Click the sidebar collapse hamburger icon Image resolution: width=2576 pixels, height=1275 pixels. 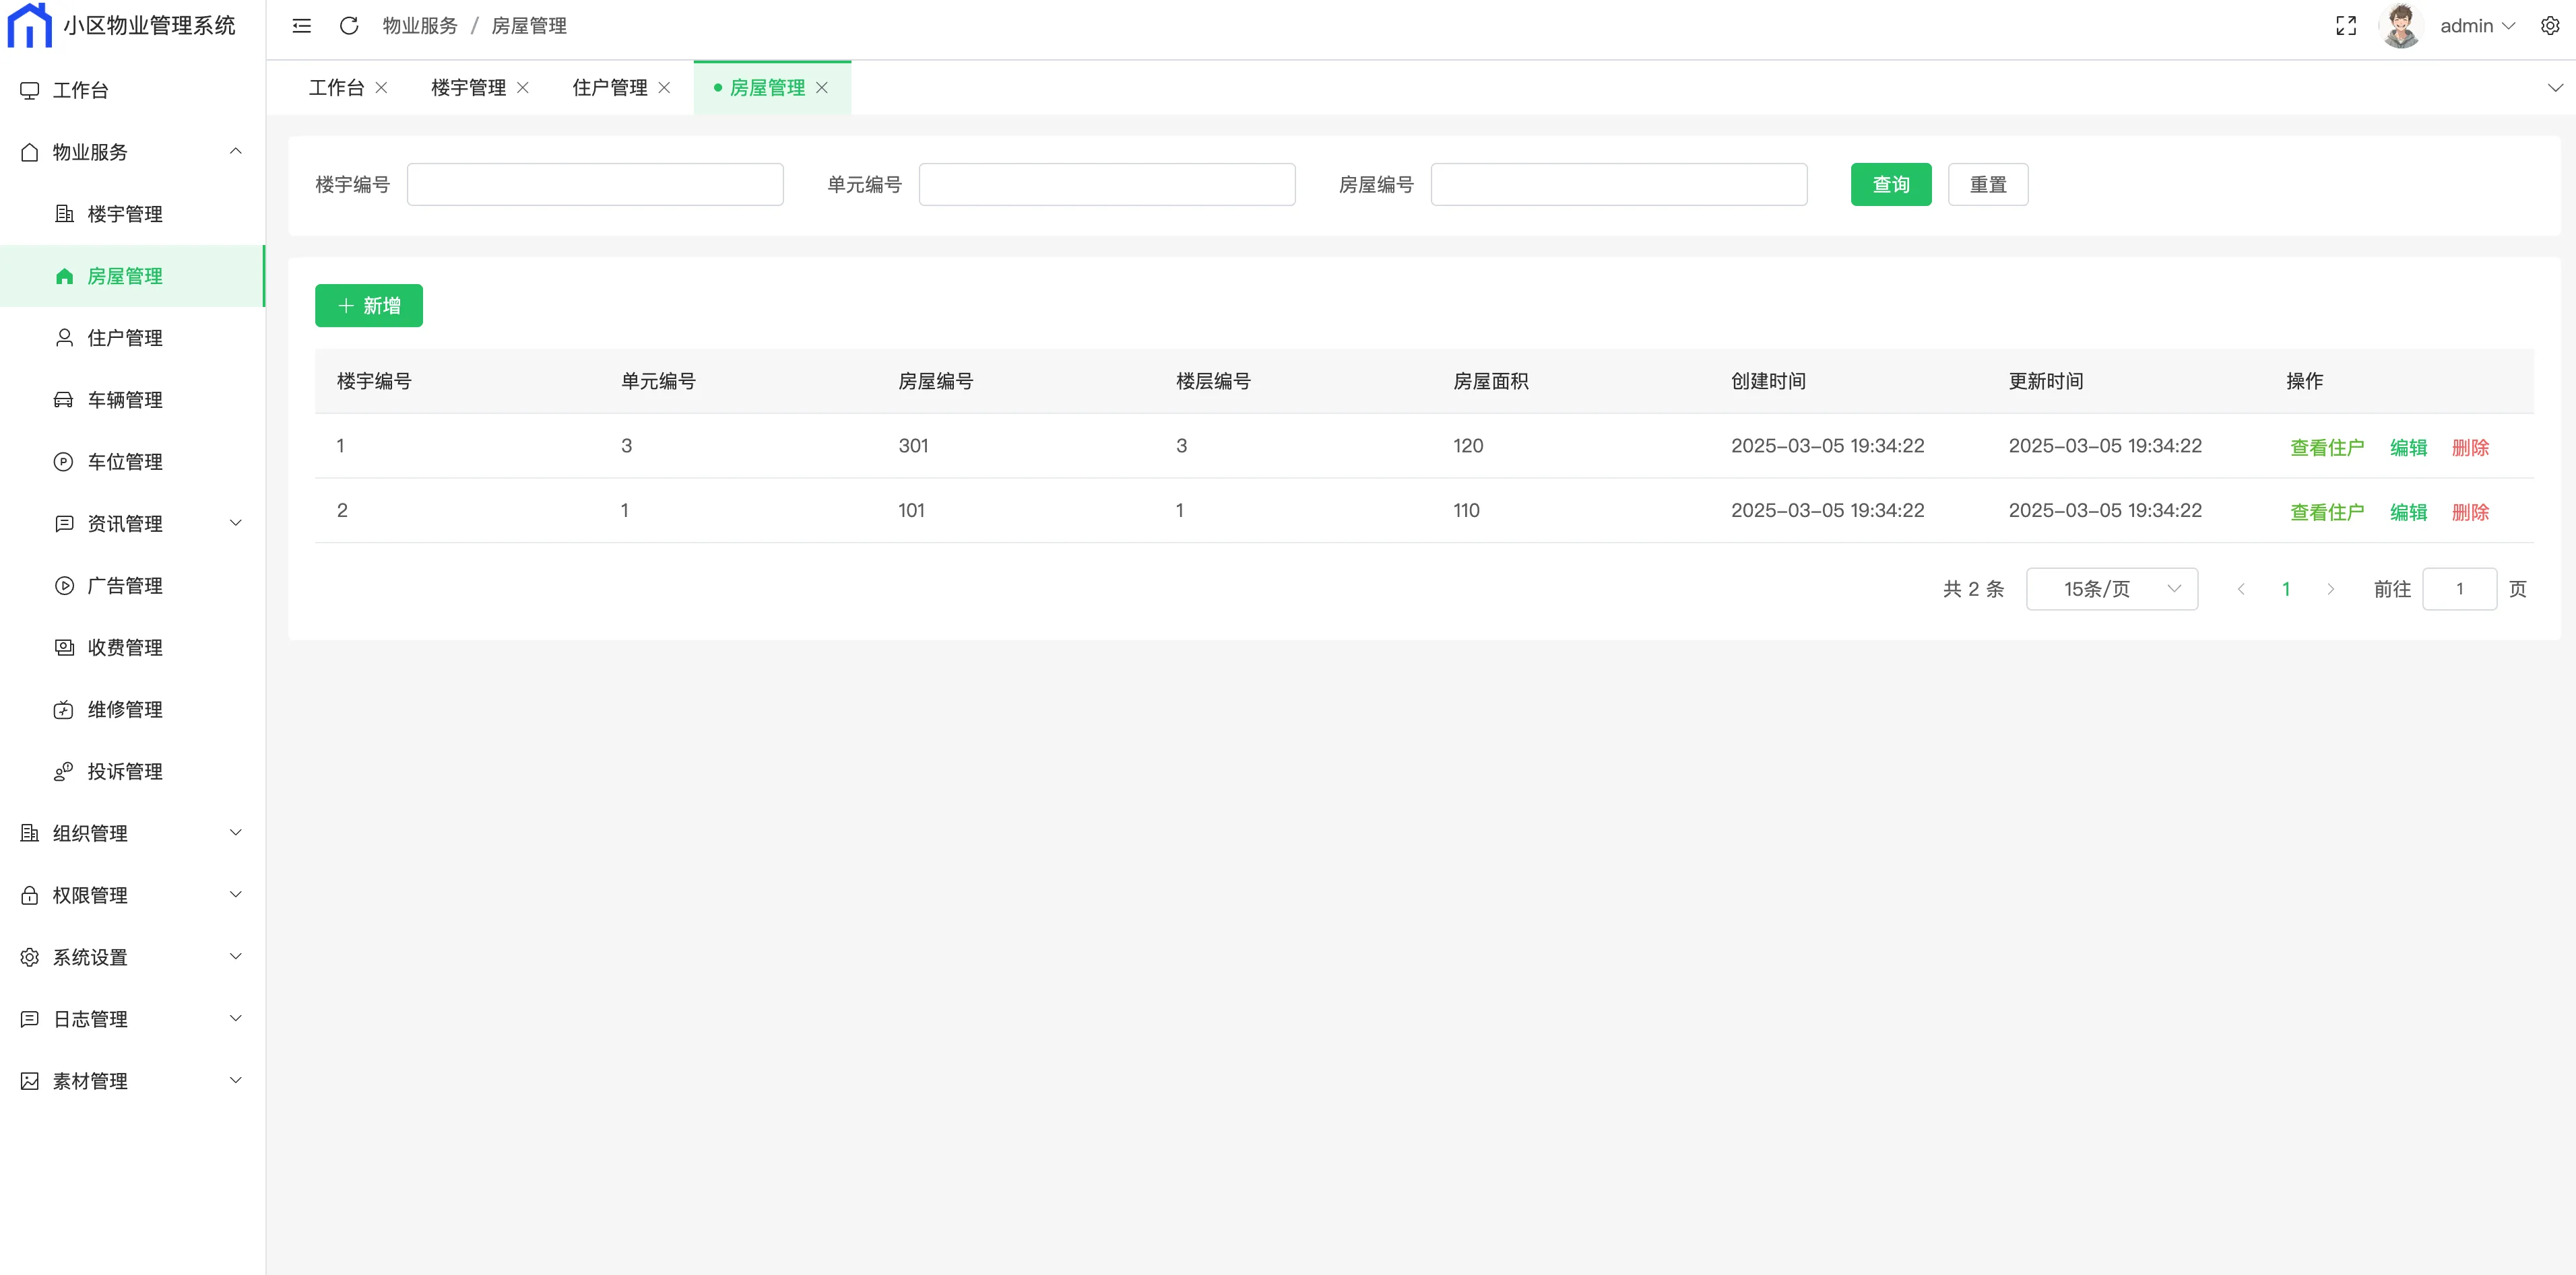click(301, 26)
